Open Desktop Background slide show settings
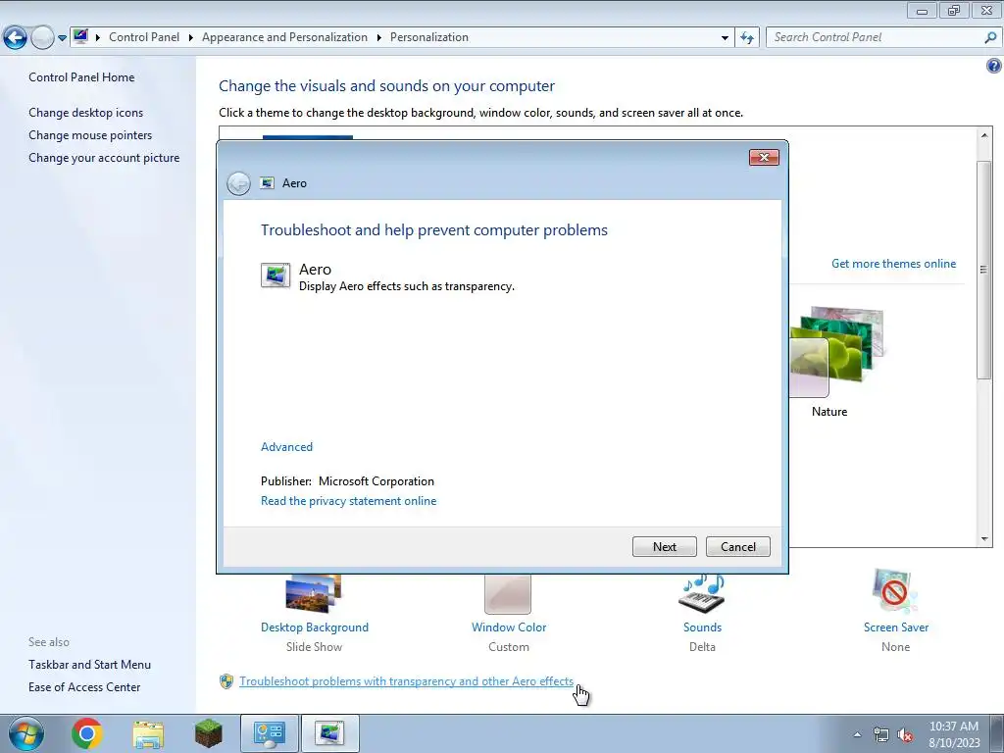The width and height of the screenshot is (1004, 753). point(314,594)
